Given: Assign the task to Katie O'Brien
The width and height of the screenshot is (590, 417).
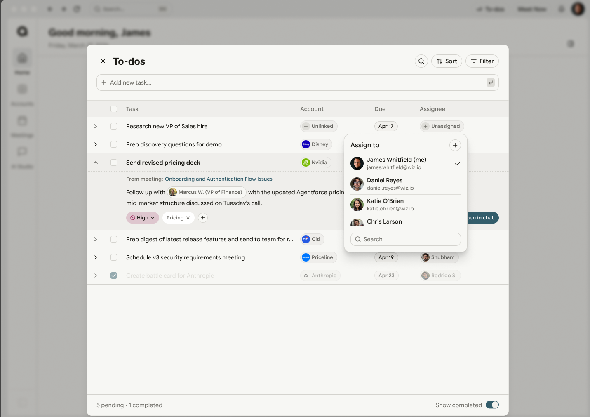Looking at the screenshot, I should click(x=406, y=205).
